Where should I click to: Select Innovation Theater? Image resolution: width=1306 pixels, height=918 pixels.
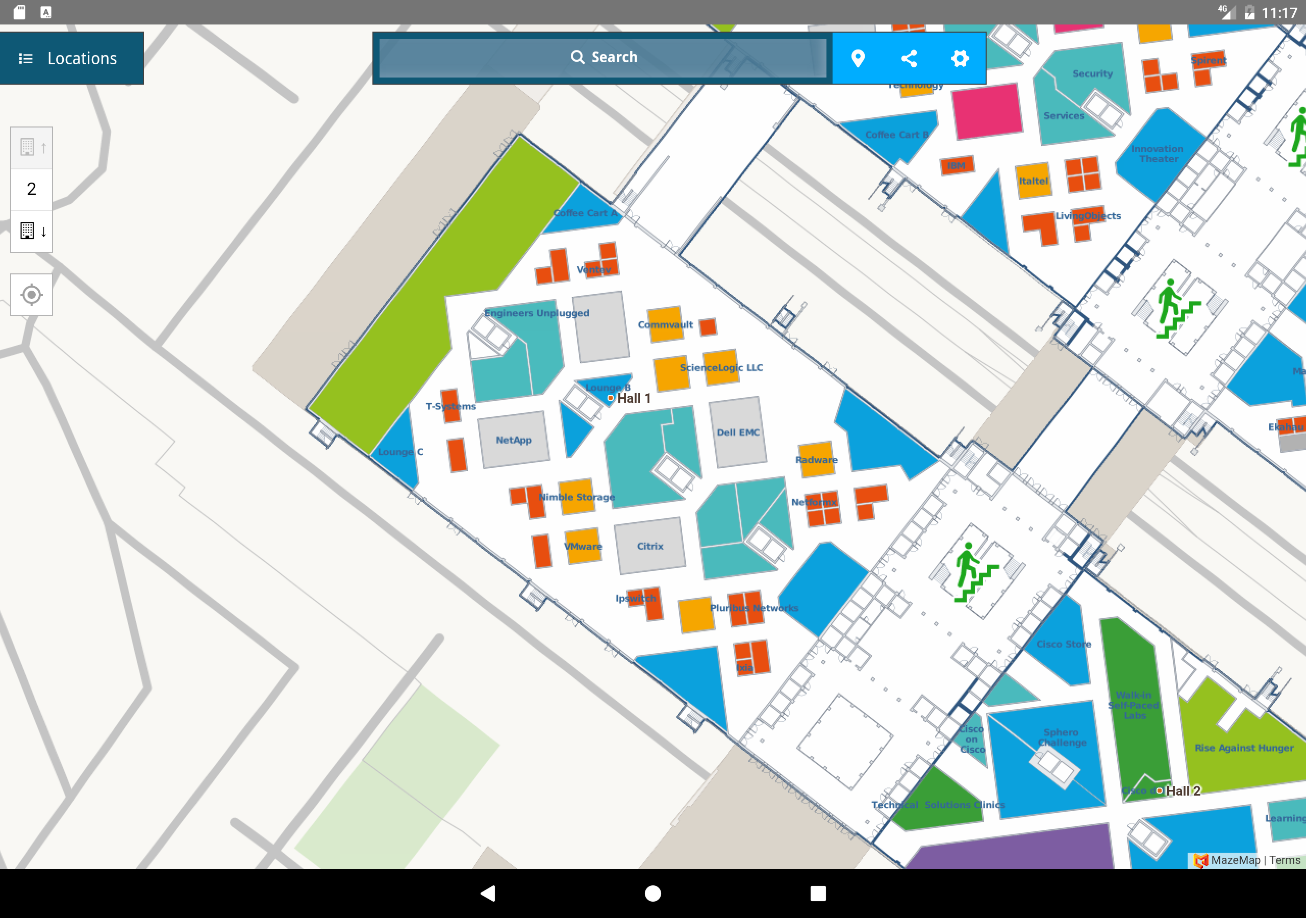point(1158,154)
